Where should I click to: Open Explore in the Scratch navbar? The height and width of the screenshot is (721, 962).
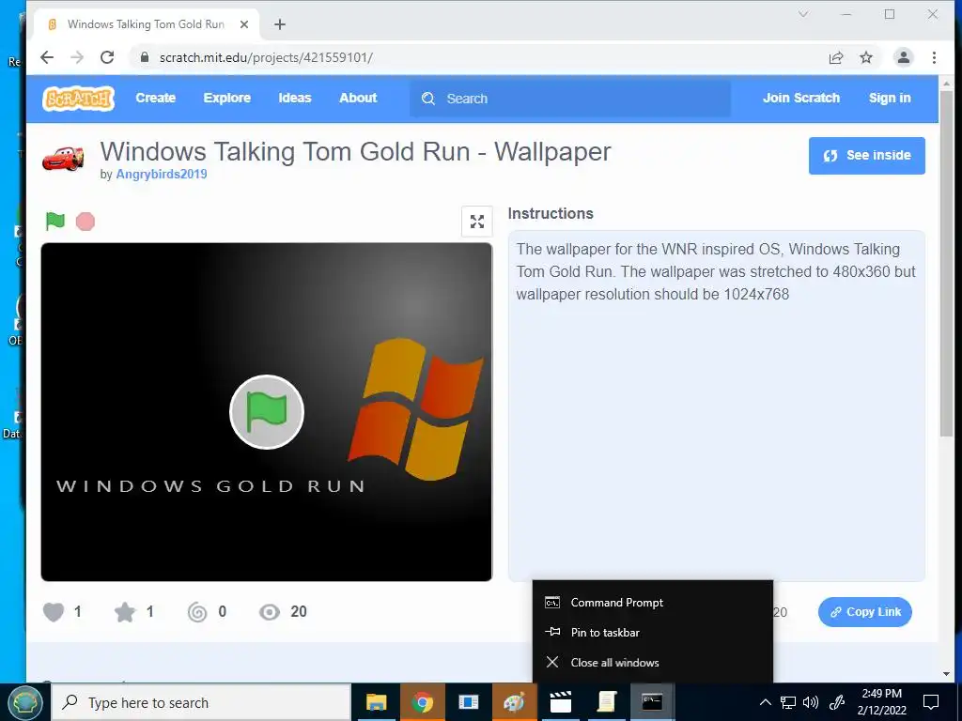coord(227,98)
